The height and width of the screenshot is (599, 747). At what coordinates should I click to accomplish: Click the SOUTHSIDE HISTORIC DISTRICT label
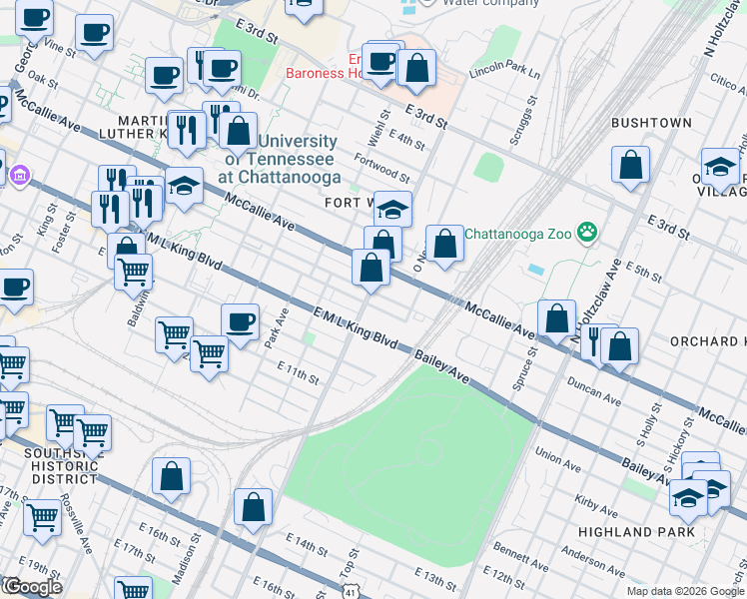64,466
